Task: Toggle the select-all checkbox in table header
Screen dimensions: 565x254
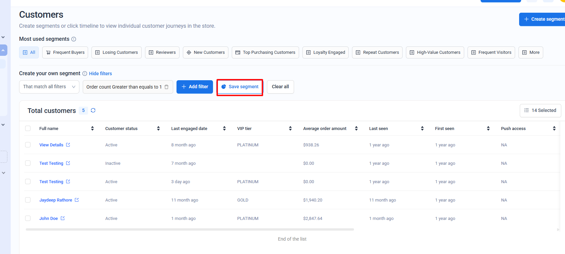Action: pos(28,128)
